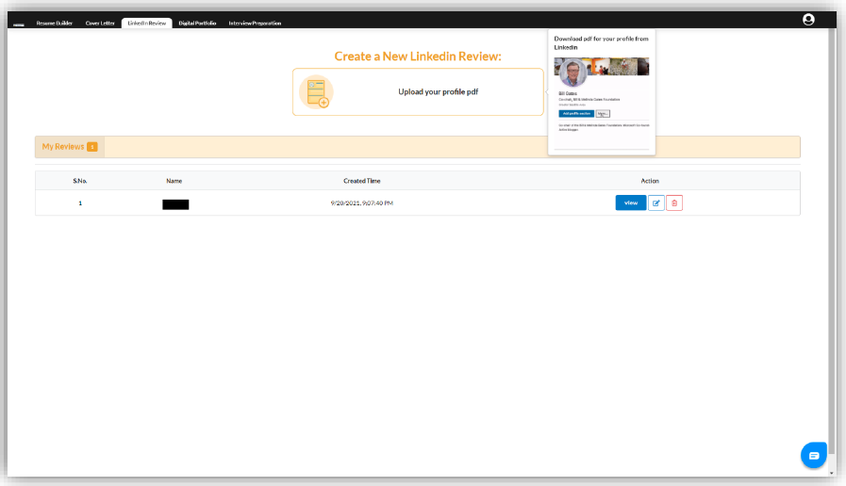Open the hamburger menu in top bar
Image resolution: width=846 pixels, height=486 pixels.
point(19,23)
